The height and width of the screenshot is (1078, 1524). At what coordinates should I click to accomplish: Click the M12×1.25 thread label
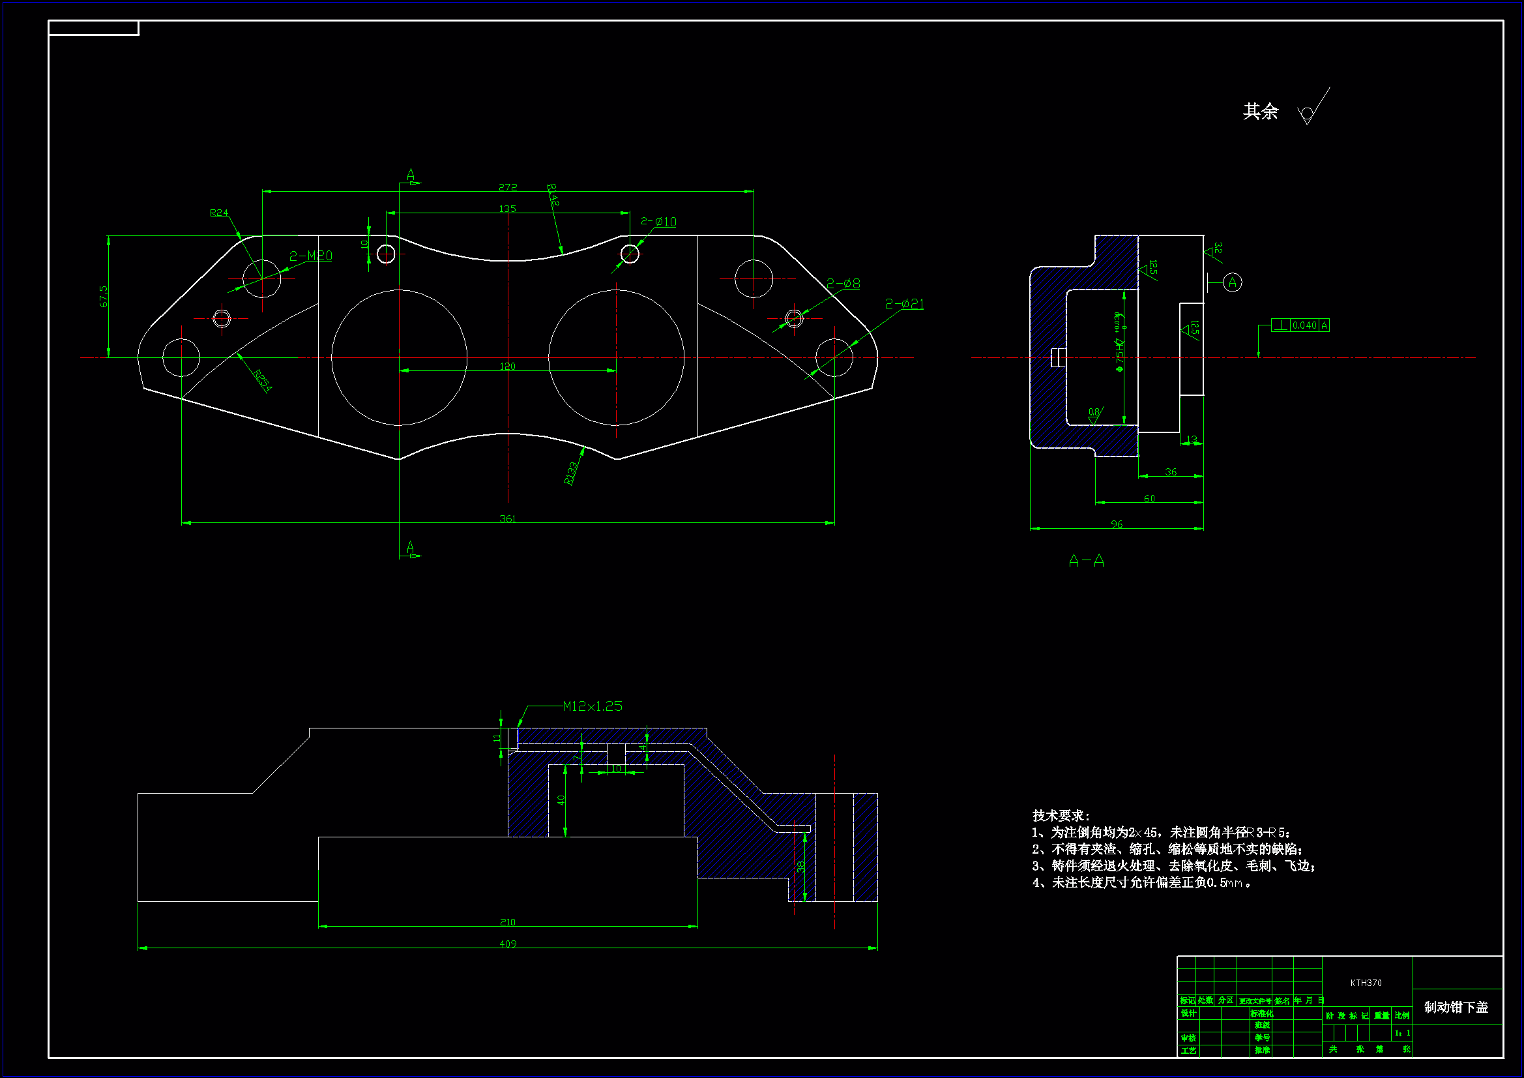[592, 706]
